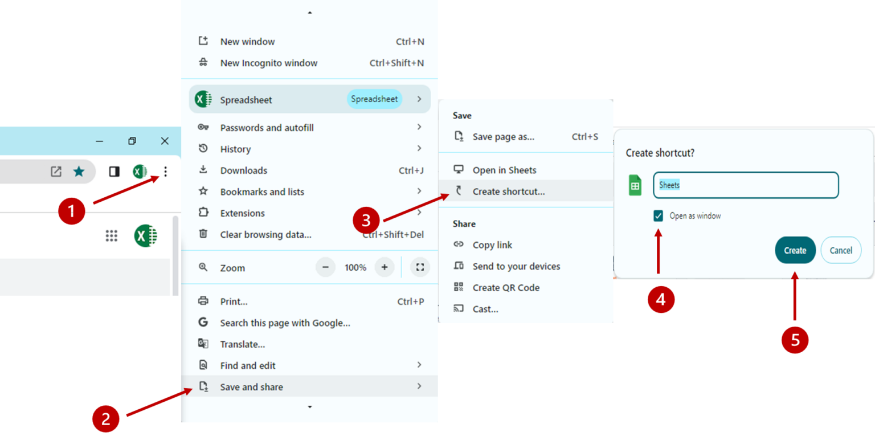Expand the History submenu chevron
This screenshot has height=436, width=875.
(419, 149)
